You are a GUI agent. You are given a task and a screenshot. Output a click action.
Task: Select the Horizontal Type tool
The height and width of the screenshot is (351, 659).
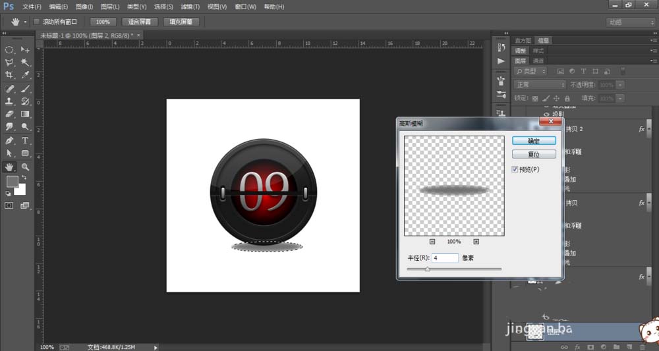pyautogui.click(x=25, y=140)
